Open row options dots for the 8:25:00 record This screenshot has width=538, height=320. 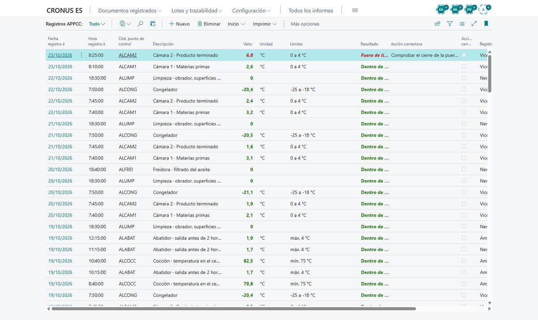[81, 55]
